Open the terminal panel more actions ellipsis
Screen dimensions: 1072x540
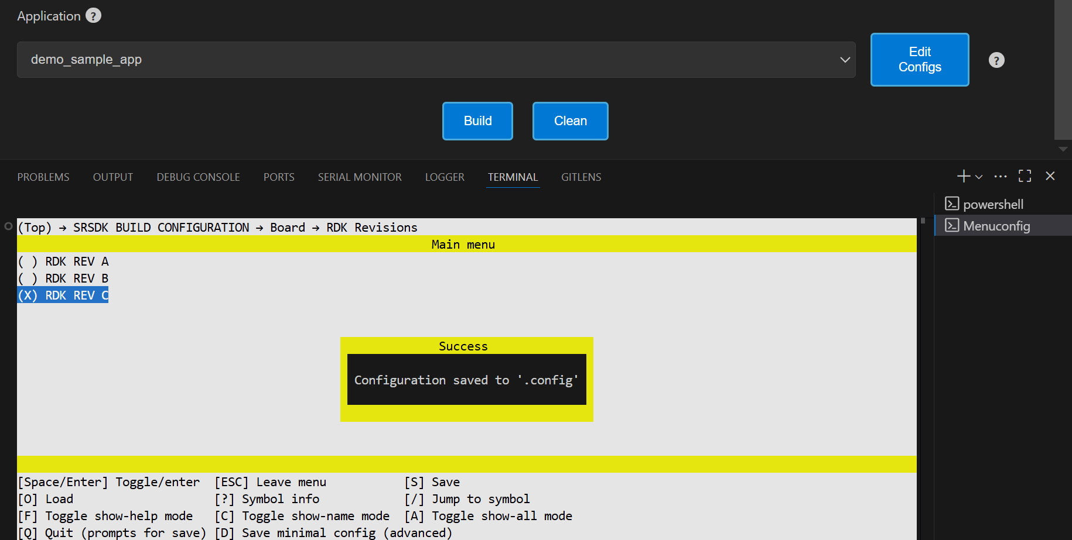point(1001,176)
